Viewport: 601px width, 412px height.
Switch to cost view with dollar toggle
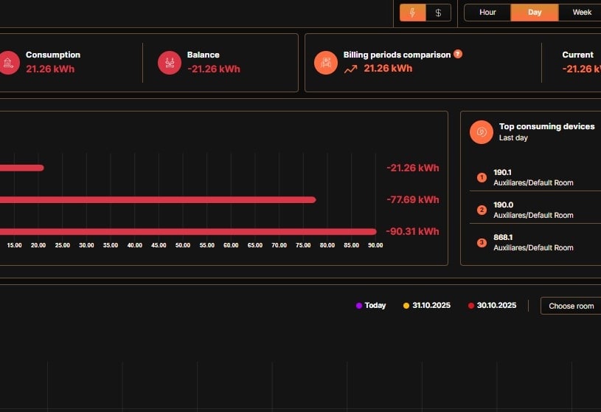tap(438, 13)
